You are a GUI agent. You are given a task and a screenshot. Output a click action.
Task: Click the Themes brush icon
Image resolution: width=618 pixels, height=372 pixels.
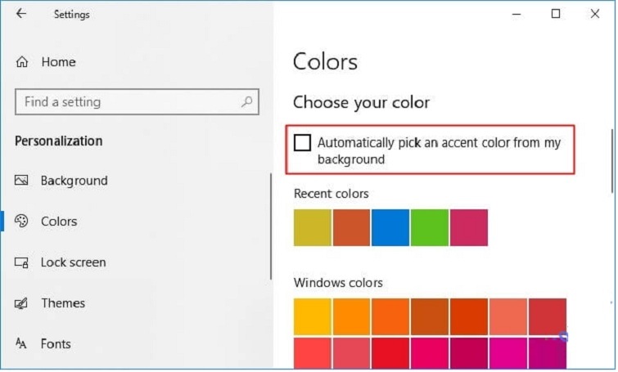22,303
